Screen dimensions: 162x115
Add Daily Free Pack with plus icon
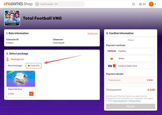point(31,94)
